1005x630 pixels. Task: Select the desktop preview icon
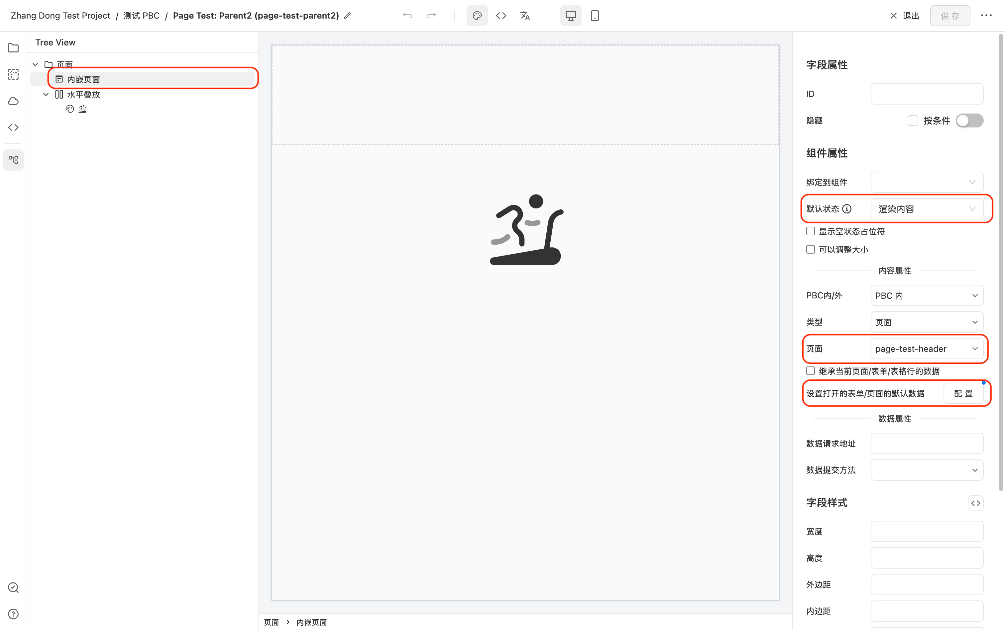click(571, 16)
